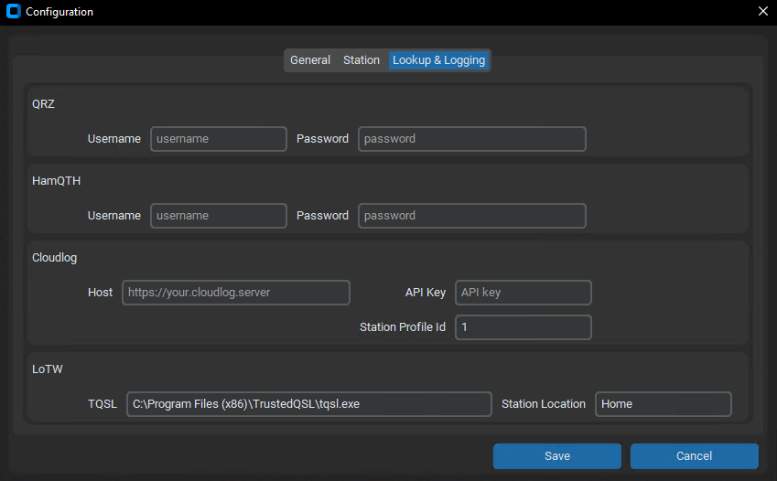Click the TQSL label
Viewport: 777px width, 481px height.
click(x=103, y=403)
